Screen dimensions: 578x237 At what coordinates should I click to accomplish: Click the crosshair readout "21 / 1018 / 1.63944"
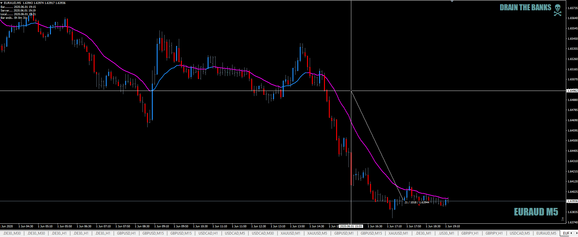(417, 202)
